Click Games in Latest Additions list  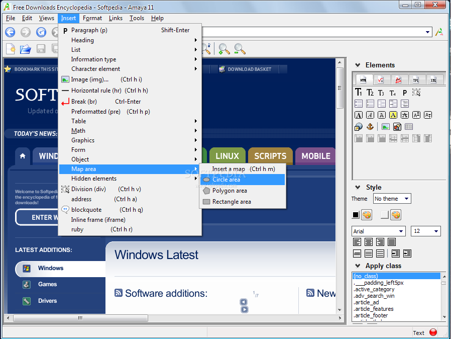tap(47, 284)
